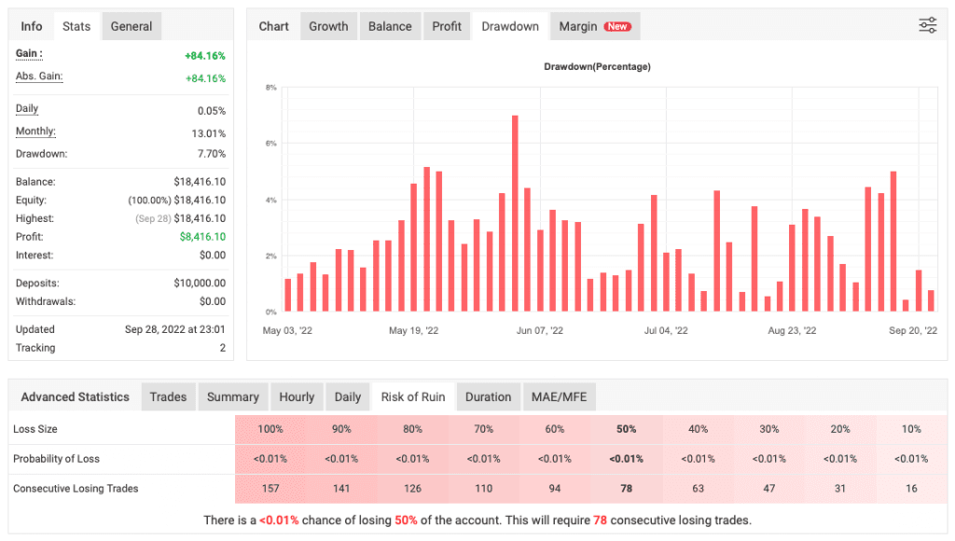955x541 pixels.
Task: Select the General tab
Action: 131,26
